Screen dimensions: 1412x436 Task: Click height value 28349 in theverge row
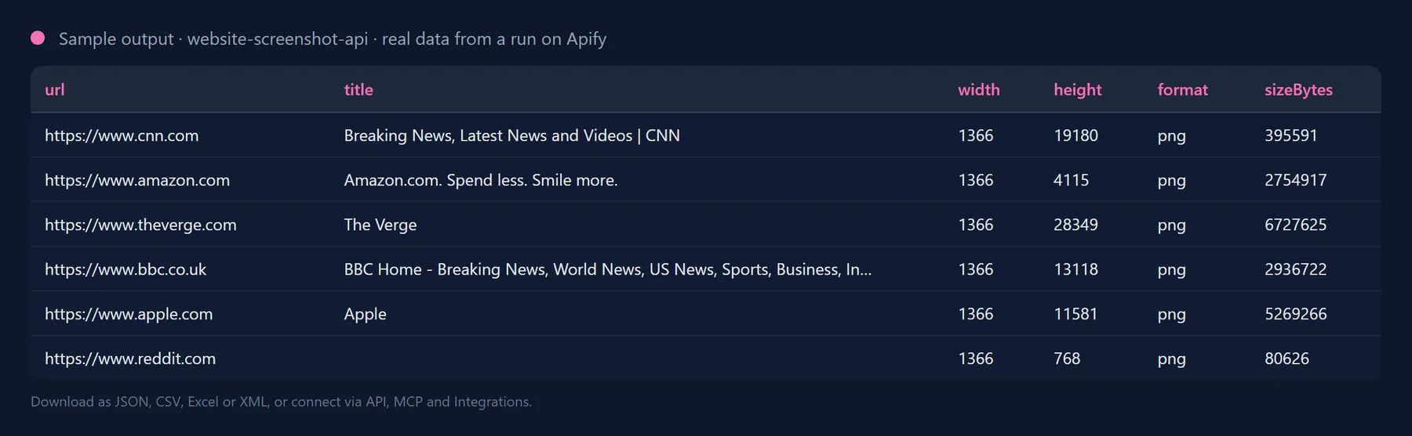pos(1075,225)
